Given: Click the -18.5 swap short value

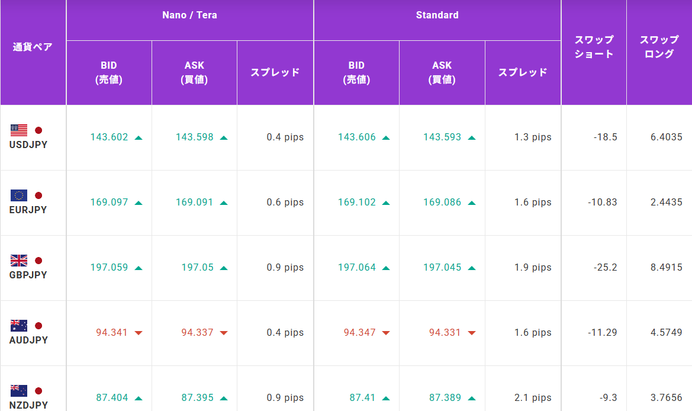Looking at the screenshot, I should click(606, 137).
